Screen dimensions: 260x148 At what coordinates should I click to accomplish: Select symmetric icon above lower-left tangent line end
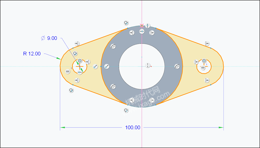coord(77,80)
